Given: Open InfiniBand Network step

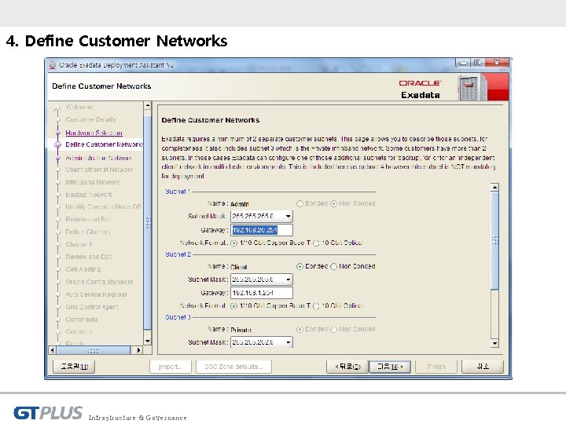Looking at the screenshot, I should point(93,182).
